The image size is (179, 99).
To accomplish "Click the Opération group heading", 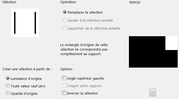I will click(68, 2).
